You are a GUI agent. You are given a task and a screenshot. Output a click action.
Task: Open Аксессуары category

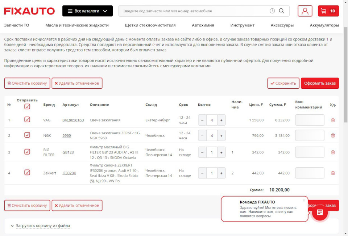[x=282, y=25]
